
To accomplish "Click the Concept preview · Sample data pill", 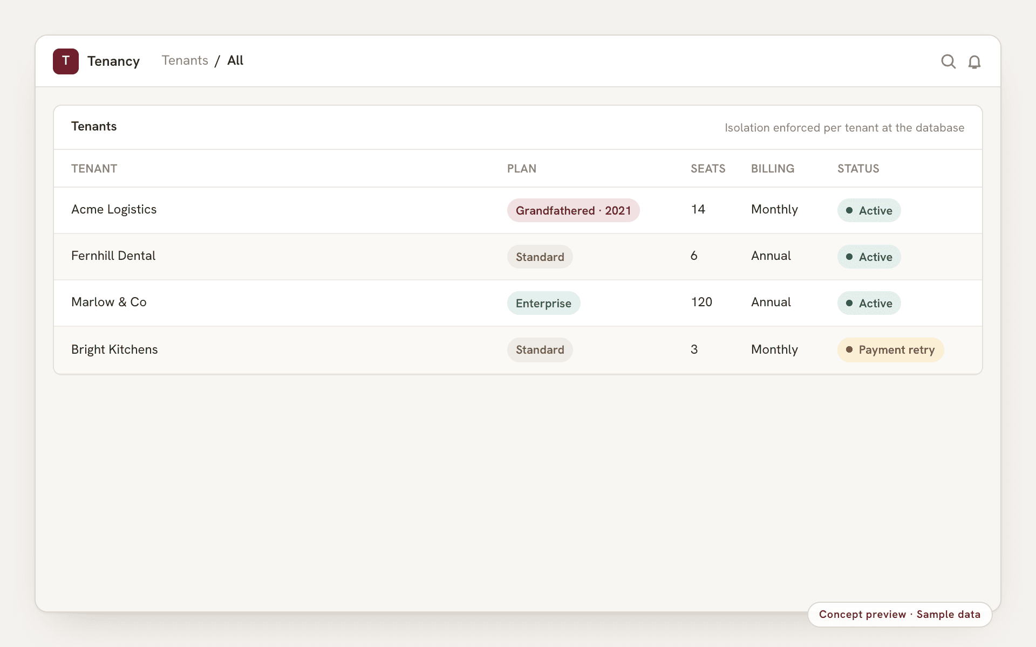I will click(x=899, y=615).
